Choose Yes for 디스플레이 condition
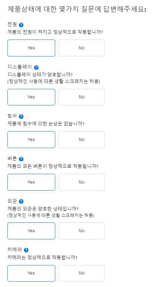Viewport: 160px width, 287px height. coord(31,97)
